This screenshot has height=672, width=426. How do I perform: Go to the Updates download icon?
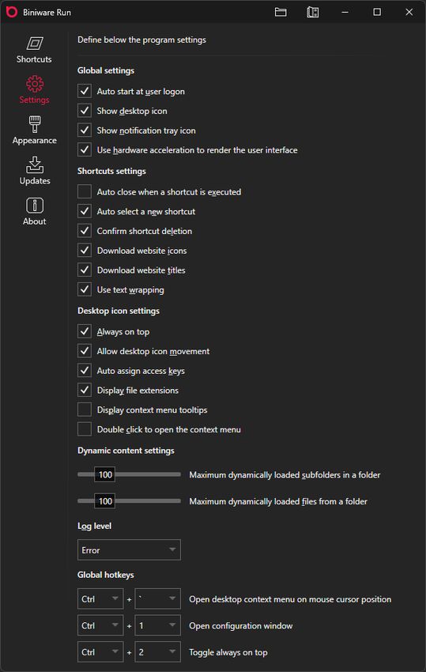(x=35, y=165)
